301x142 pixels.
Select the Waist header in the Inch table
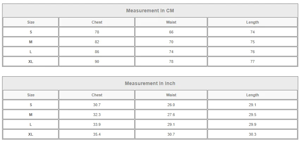pos(171,95)
